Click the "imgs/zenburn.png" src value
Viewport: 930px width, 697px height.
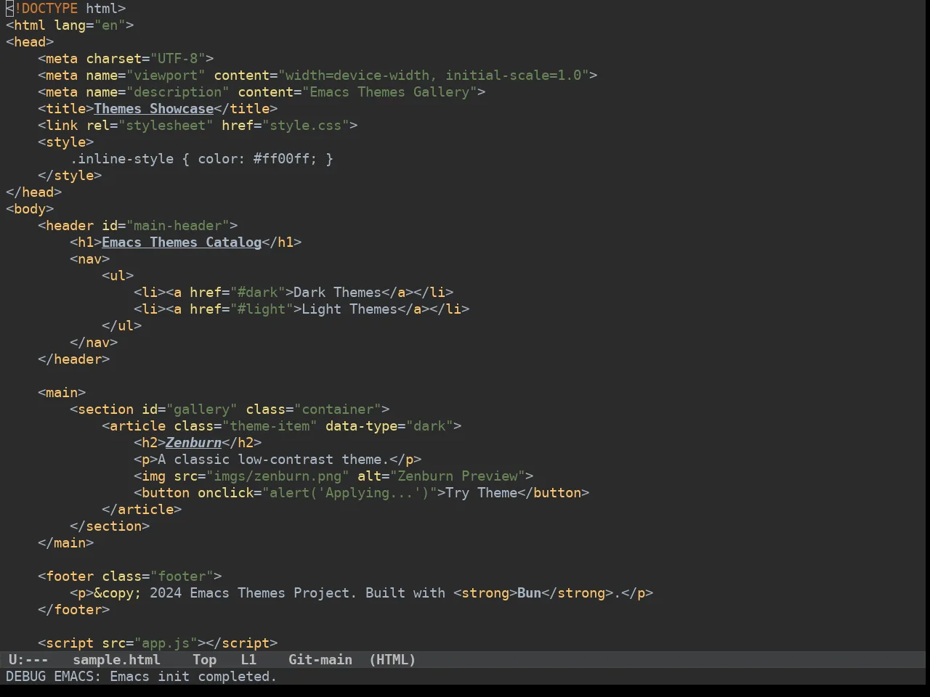278,476
